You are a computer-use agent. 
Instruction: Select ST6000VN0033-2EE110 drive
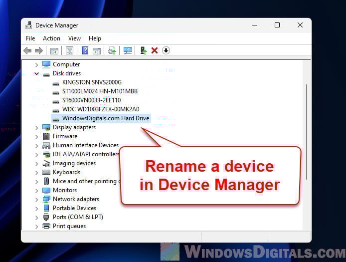[92, 100]
